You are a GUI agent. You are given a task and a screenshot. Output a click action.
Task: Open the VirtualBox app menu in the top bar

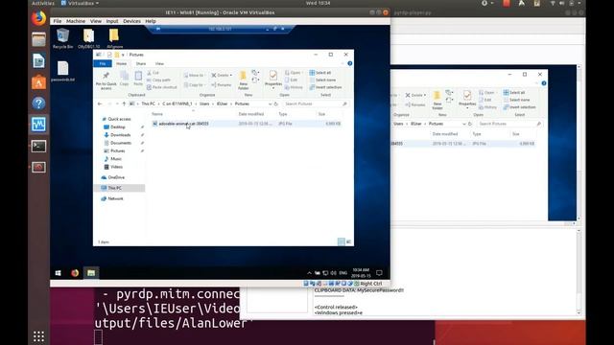pos(81,3)
